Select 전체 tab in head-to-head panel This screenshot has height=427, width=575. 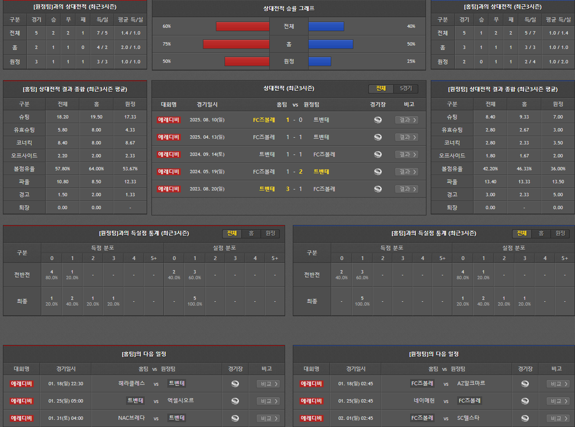click(x=381, y=89)
